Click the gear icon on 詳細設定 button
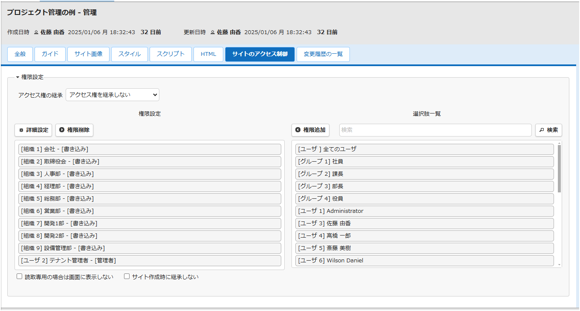This screenshot has width=580, height=311. click(x=21, y=130)
